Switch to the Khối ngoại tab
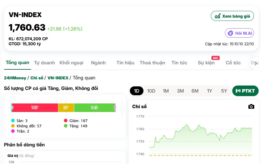261x164 pixels. [72, 63]
